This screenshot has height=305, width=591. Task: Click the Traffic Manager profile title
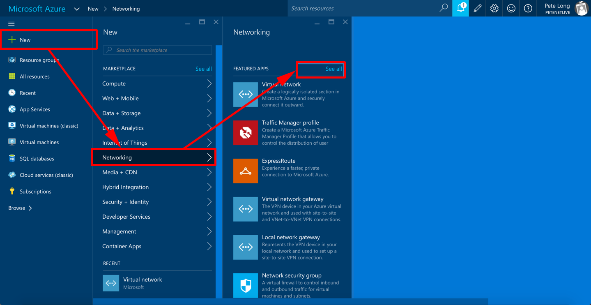pos(290,122)
